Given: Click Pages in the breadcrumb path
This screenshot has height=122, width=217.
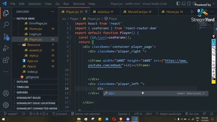Looking at the screenshot, I should [x=74, y=19].
